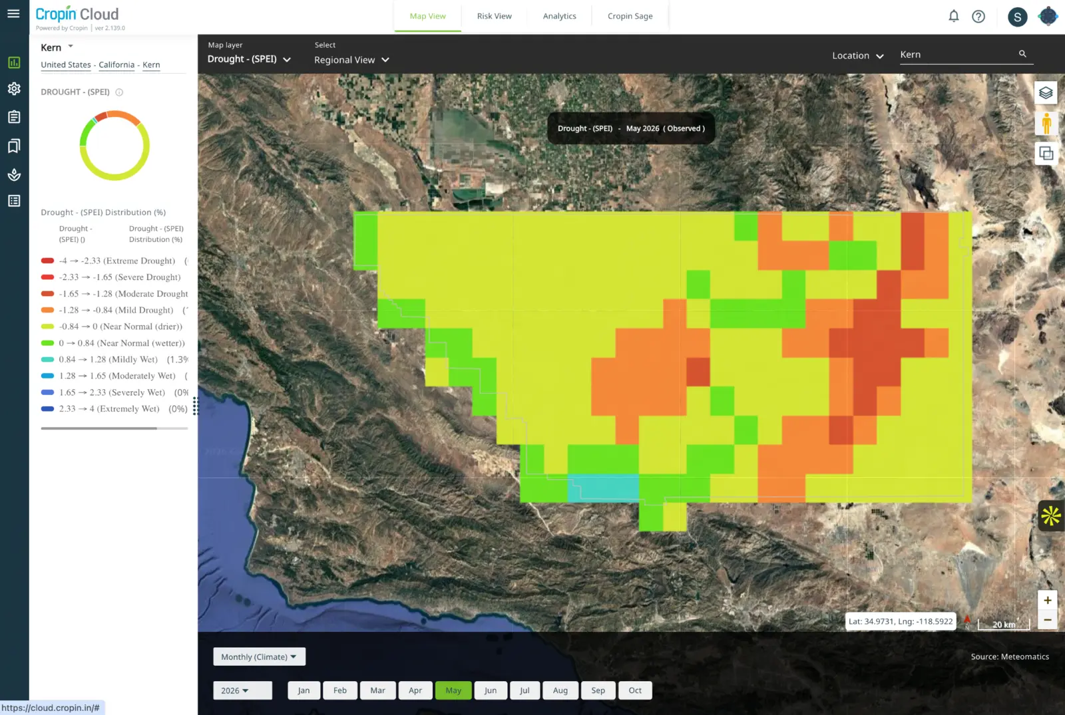Select the Jun month button
The width and height of the screenshot is (1065, 715).
pos(491,690)
